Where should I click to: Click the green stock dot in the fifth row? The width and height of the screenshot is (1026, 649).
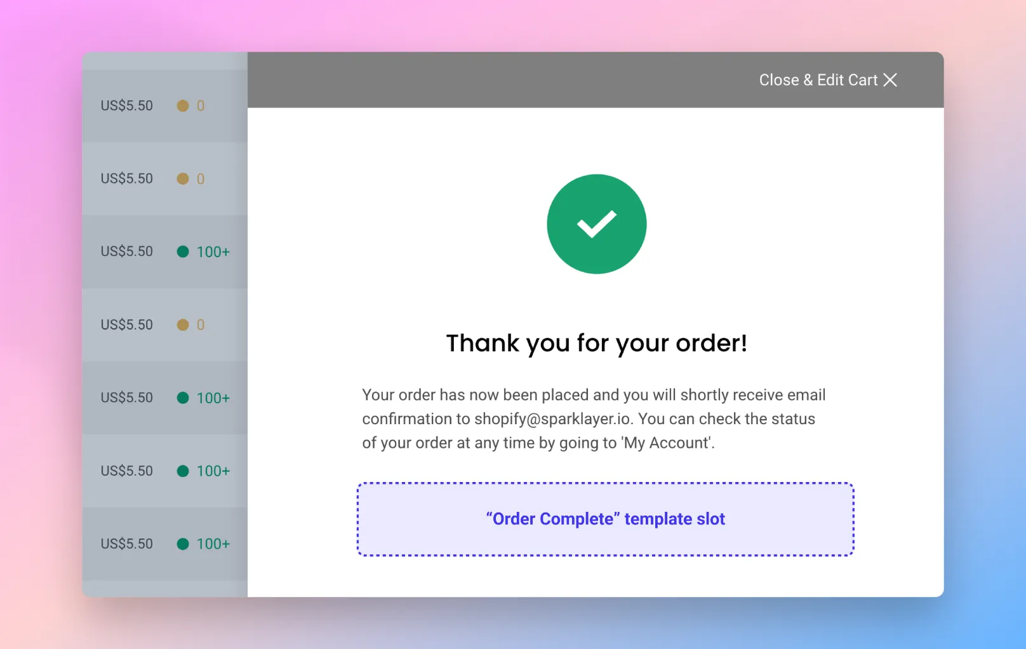183,398
